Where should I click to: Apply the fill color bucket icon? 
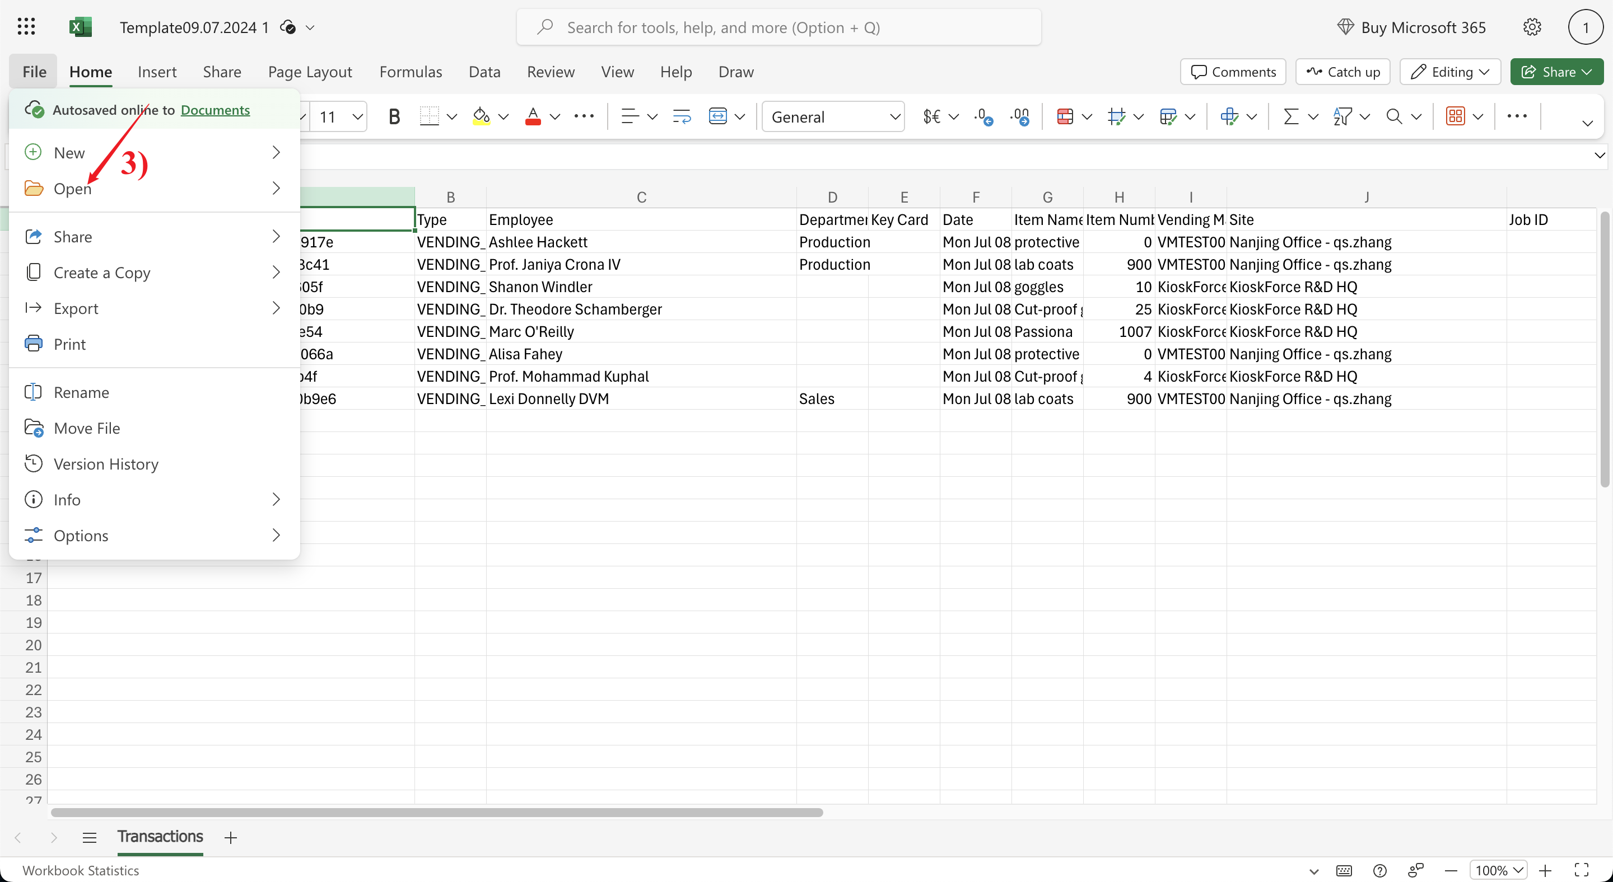[481, 116]
